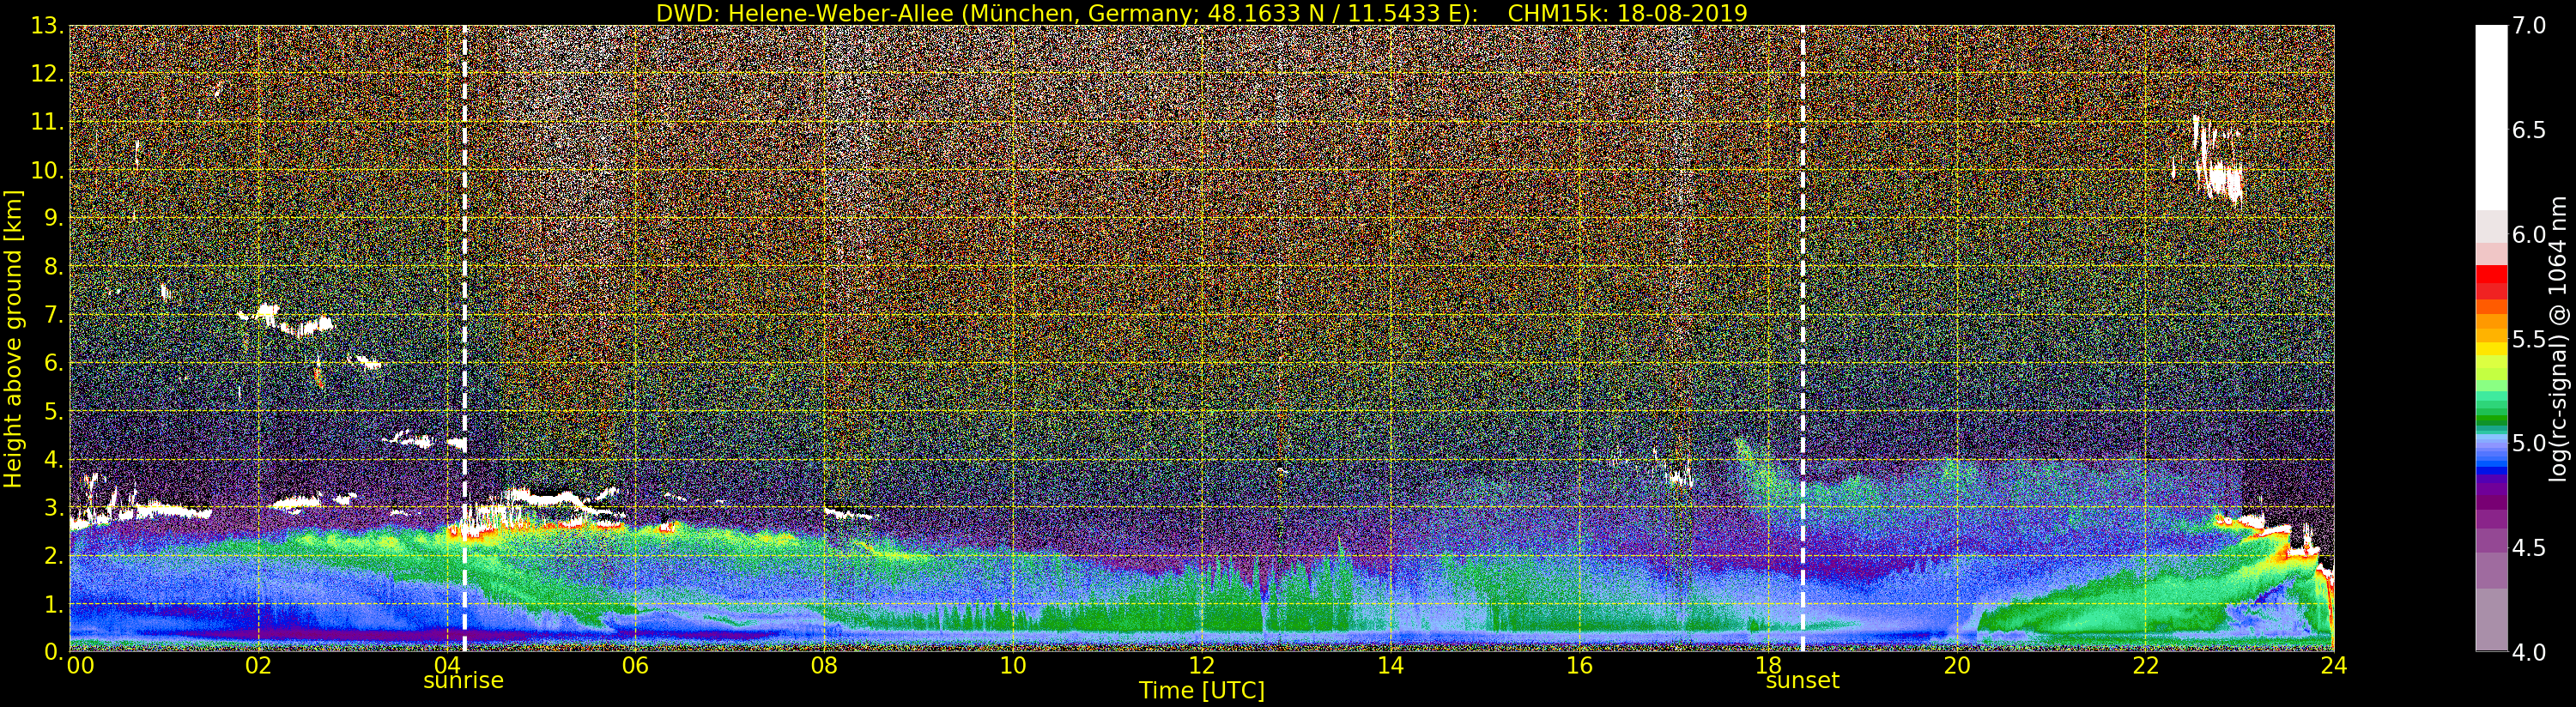This screenshot has width=2576, height=707.
Task: Click height axis tick '5.'
Action: pos(53,411)
